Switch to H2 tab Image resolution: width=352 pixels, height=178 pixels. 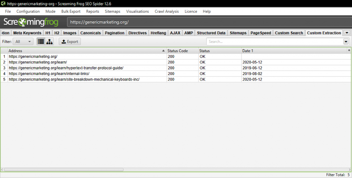57,33
